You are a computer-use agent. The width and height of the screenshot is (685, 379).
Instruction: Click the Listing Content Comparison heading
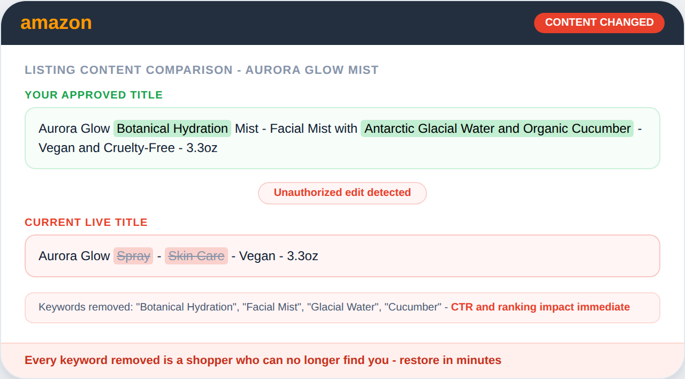tap(201, 70)
